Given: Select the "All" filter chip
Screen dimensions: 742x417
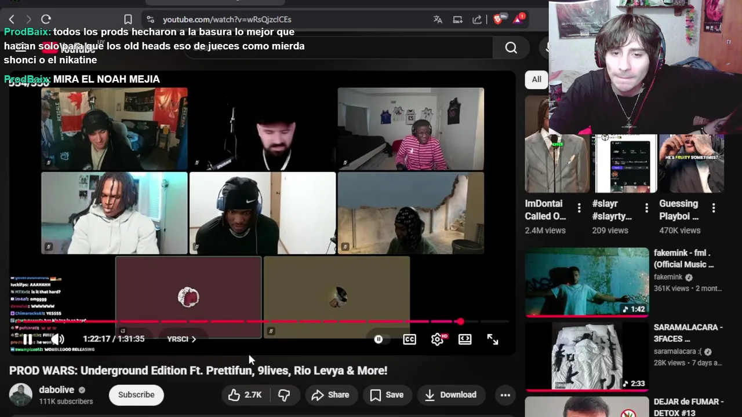Looking at the screenshot, I should pyautogui.click(x=536, y=79).
